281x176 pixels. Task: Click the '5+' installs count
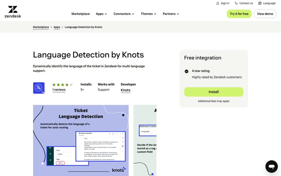click(82, 90)
